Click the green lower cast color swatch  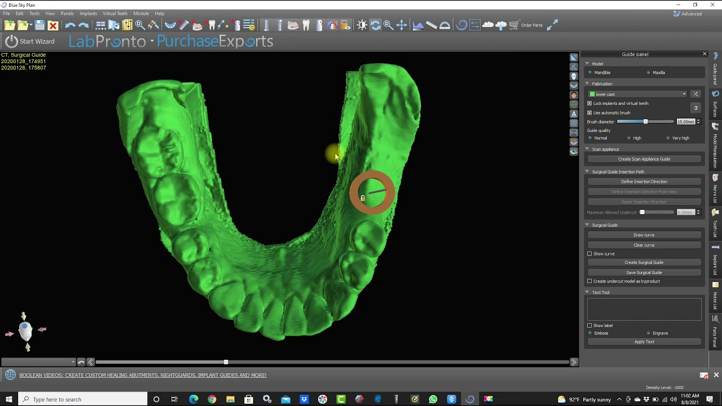pos(592,94)
